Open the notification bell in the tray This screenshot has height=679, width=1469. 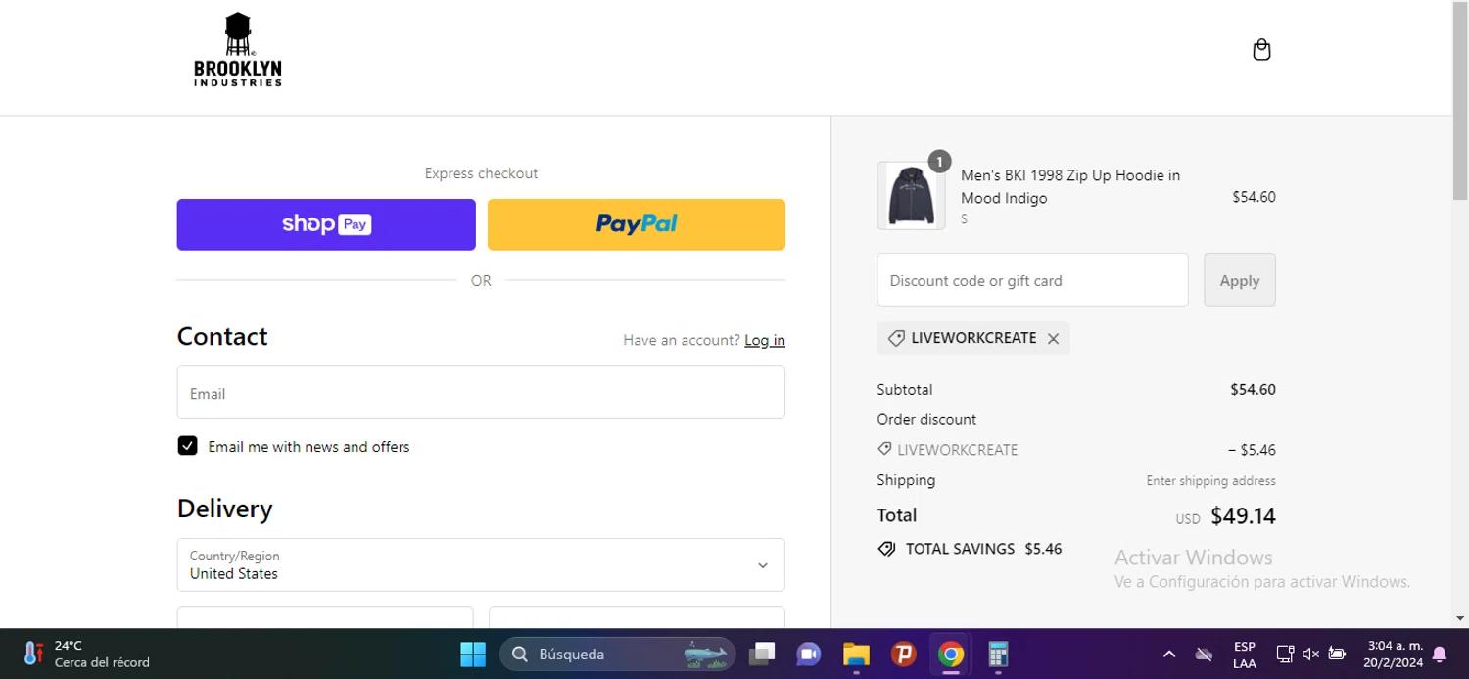[x=1440, y=654]
